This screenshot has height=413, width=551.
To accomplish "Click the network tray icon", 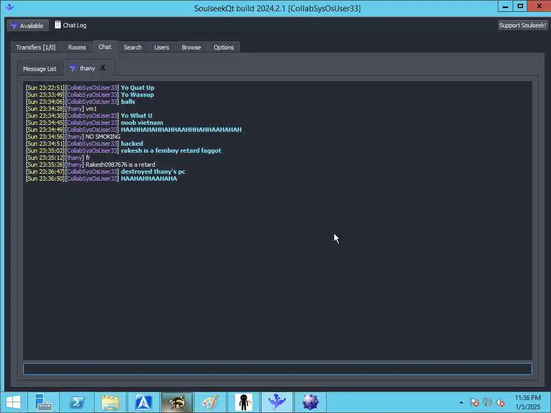I will [488, 402].
